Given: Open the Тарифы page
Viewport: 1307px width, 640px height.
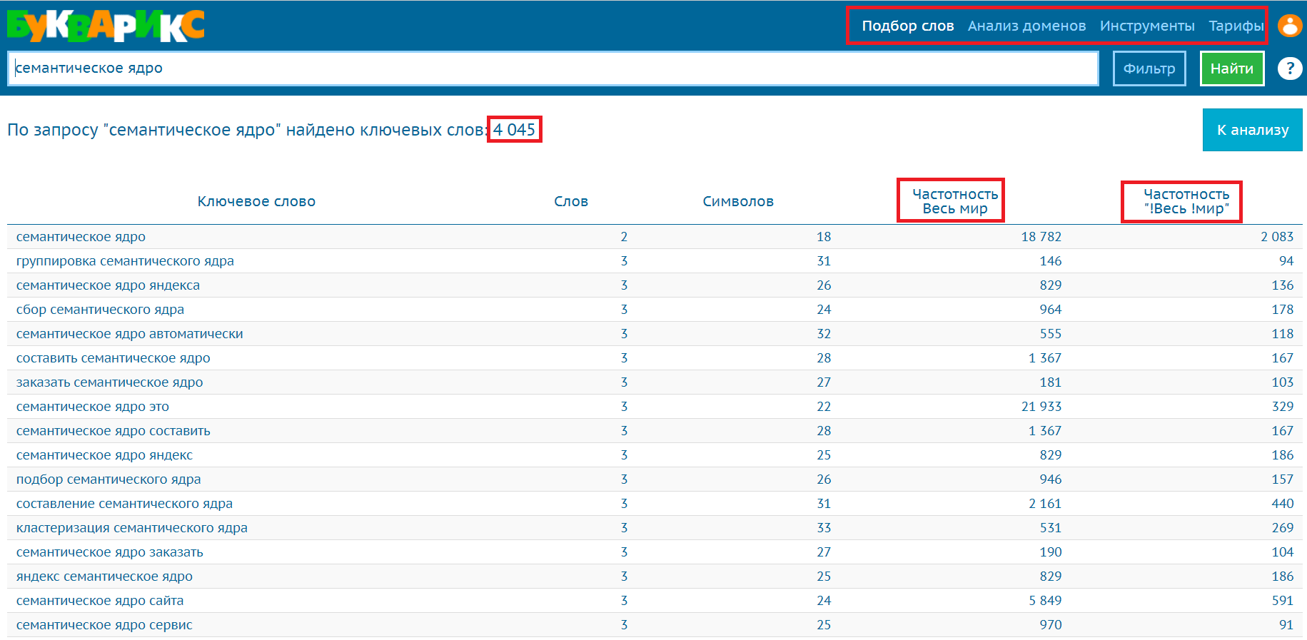Looking at the screenshot, I should click(1236, 26).
